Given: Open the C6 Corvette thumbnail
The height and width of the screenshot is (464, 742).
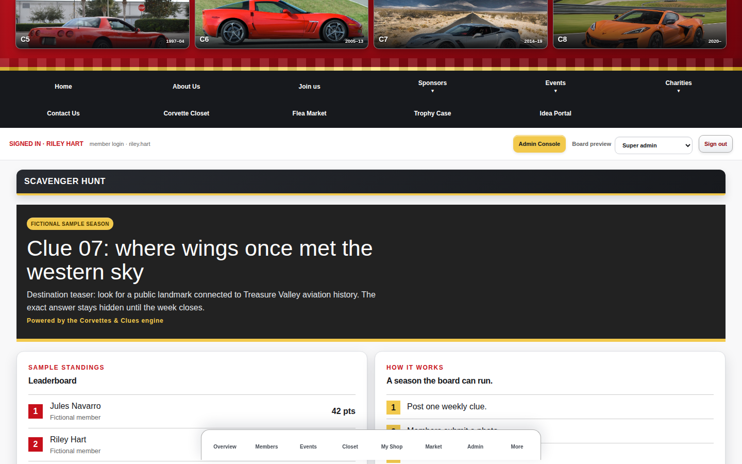Looking at the screenshot, I should 281,24.
